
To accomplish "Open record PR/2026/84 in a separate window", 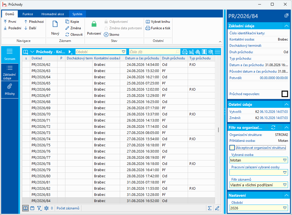I will [286, 16].
